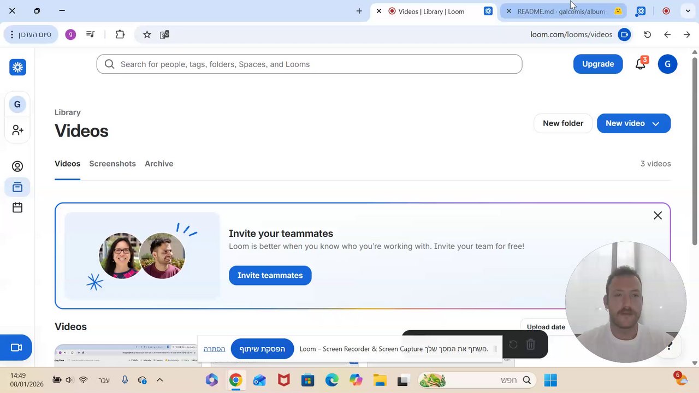The image size is (699, 393).
Task: Dismiss the Invite your teammates banner
Action: point(657,216)
